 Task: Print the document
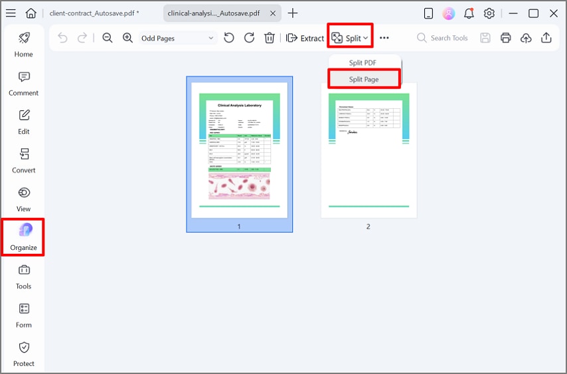coord(505,38)
